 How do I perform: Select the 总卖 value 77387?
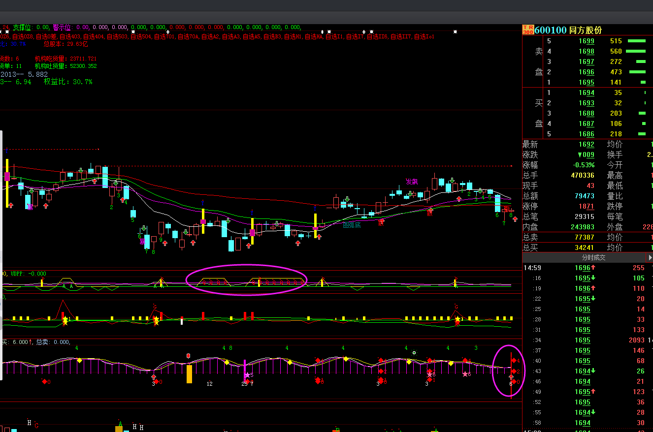tap(584, 237)
